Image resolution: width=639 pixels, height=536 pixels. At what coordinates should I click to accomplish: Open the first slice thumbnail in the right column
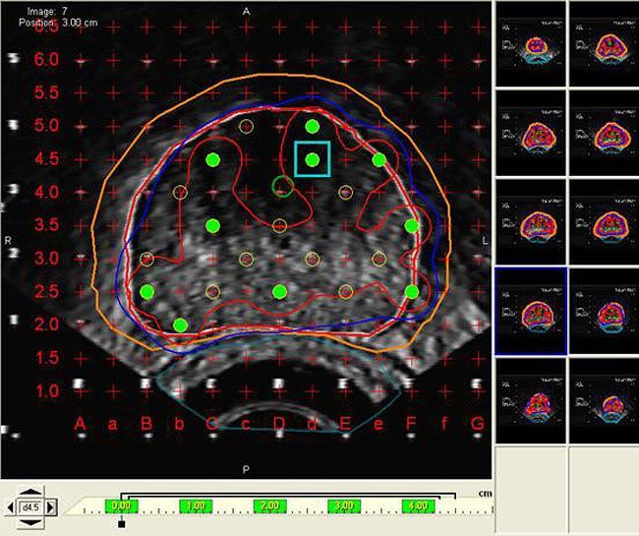[604, 44]
